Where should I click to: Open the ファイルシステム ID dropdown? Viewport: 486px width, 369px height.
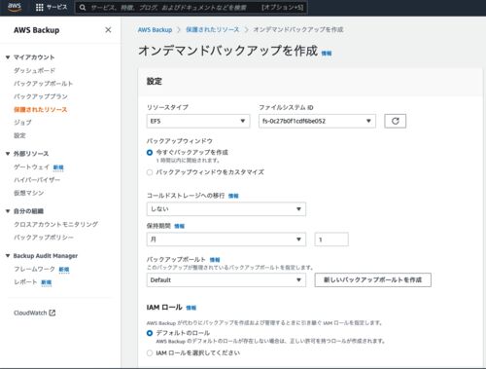tap(317, 121)
